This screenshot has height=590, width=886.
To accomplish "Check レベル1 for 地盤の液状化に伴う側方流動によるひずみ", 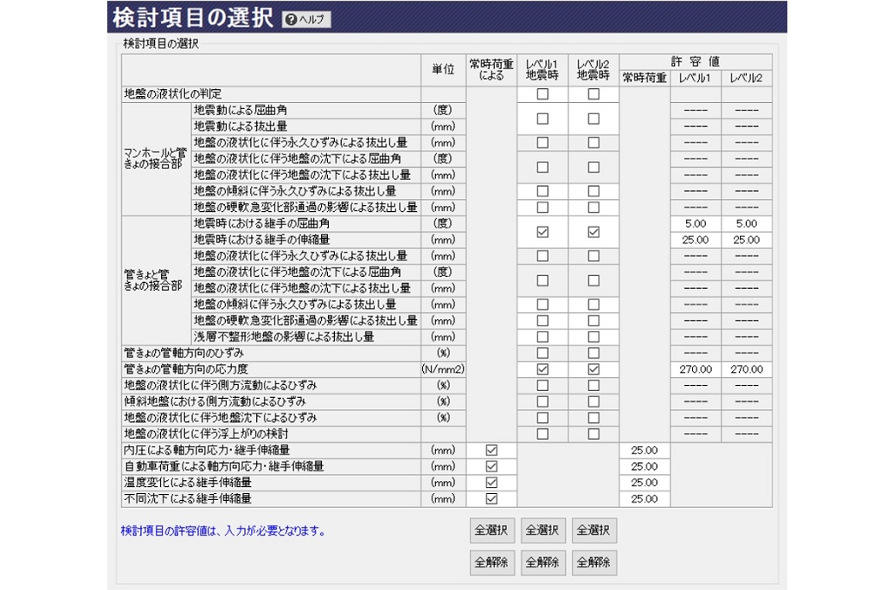I will (x=543, y=386).
